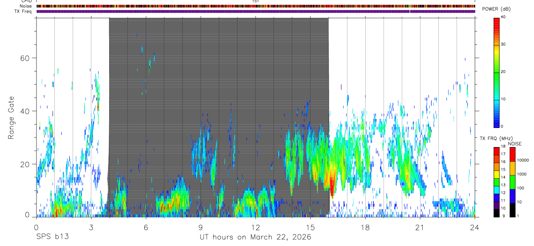534x246 pixels.
Task: Select the 13 MHz label in the frequency legend
Action: coord(503,185)
